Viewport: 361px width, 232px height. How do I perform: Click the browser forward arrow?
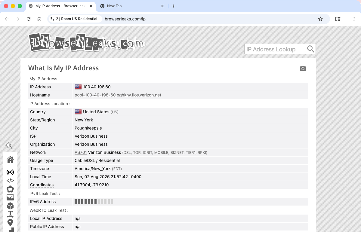pyautogui.click(x=18, y=19)
